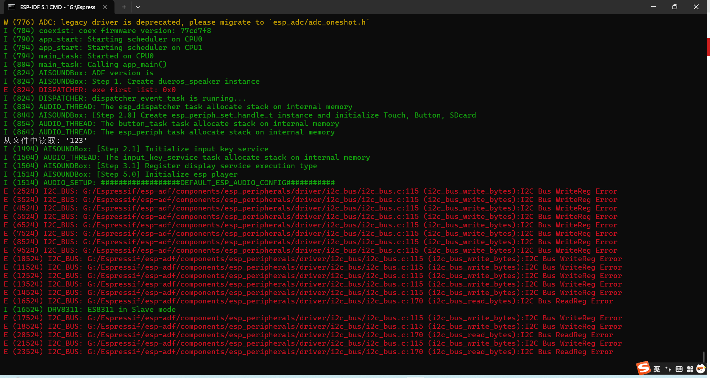Screen dimensions: 710x378
Task: Open the Sogou soft keyboard
Action: [x=679, y=369]
